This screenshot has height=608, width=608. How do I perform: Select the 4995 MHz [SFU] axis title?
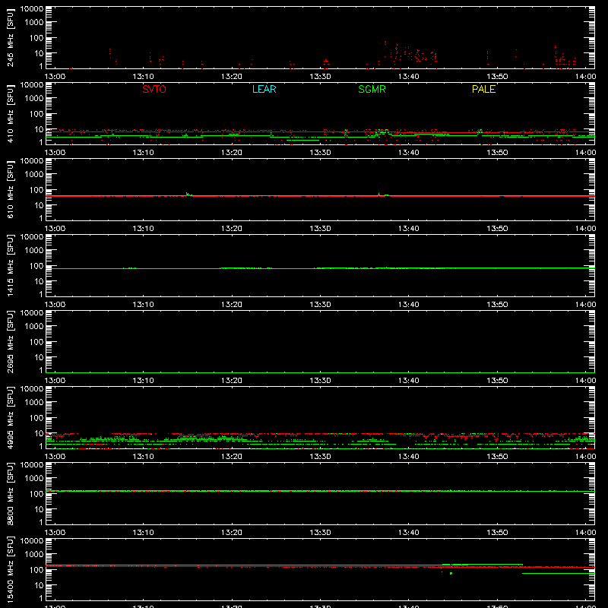click(10, 417)
